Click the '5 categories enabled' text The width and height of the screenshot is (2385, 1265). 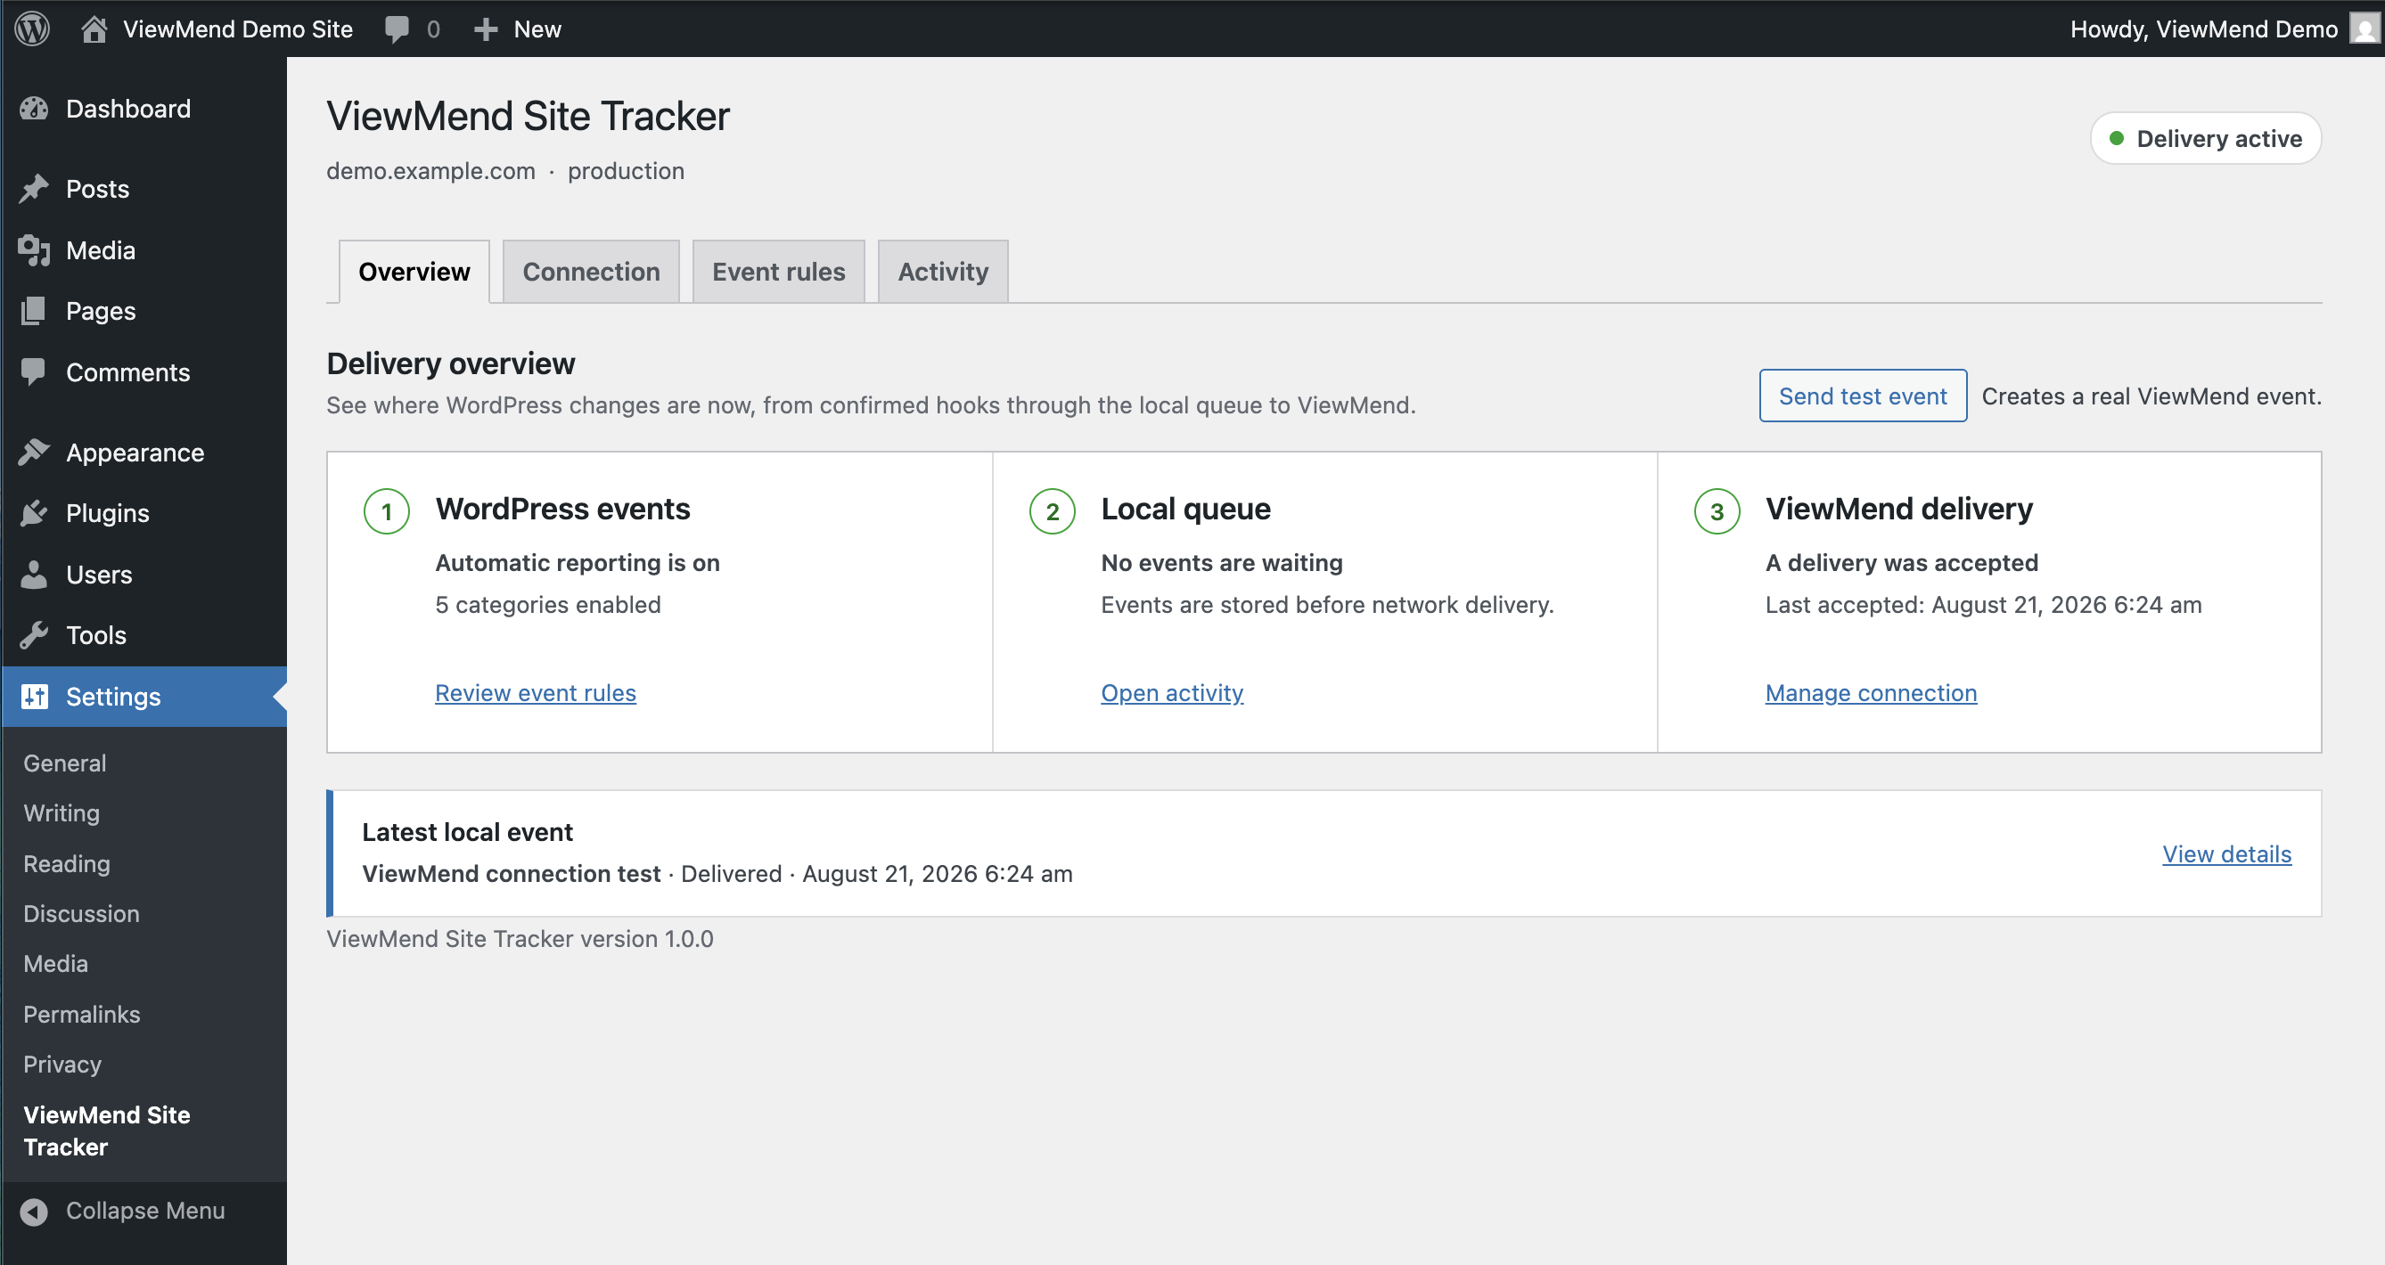(548, 604)
